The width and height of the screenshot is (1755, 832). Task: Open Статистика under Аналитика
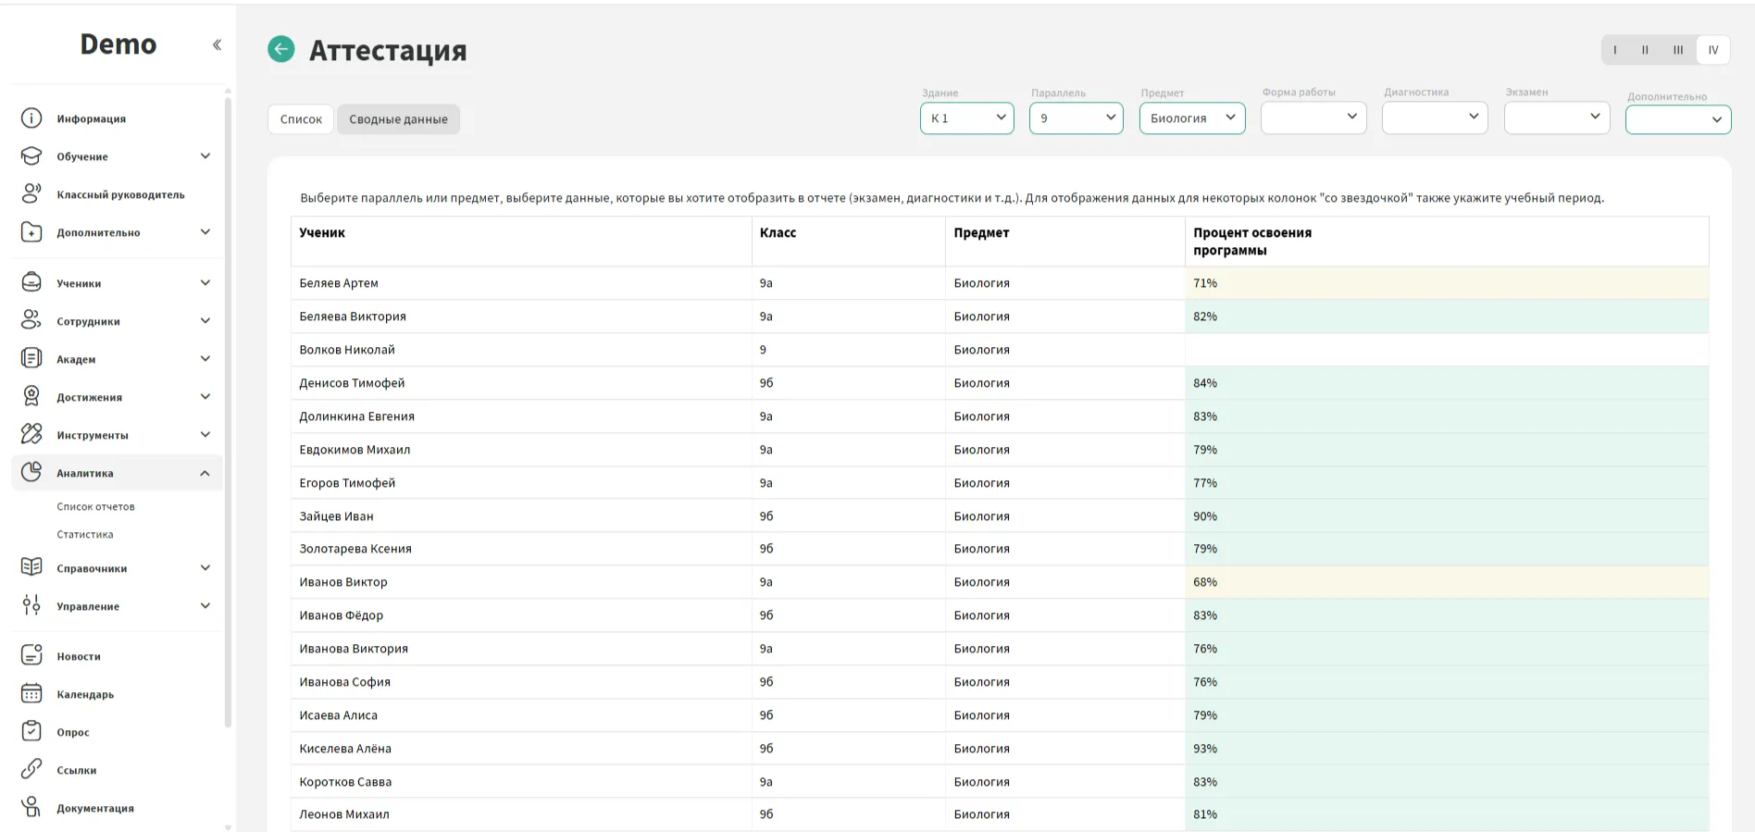[85, 534]
